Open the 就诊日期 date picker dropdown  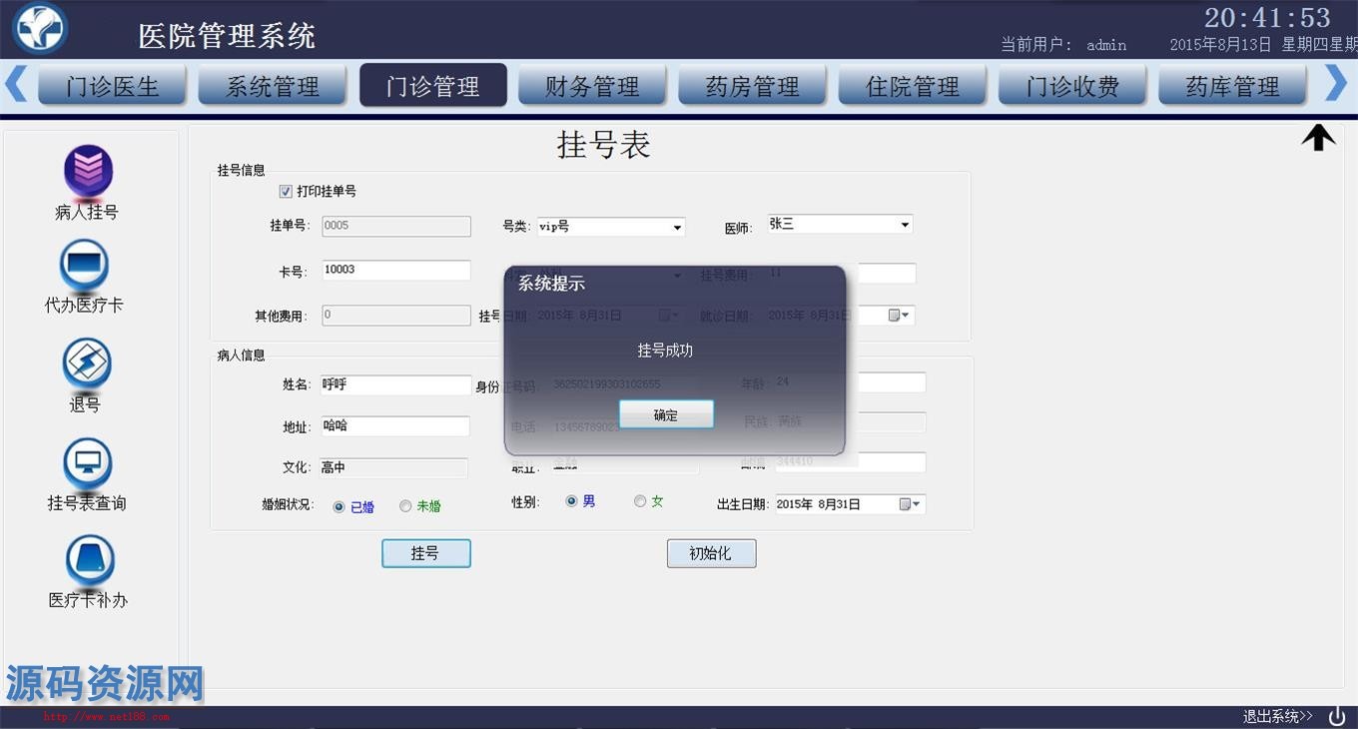(x=901, y=316)
